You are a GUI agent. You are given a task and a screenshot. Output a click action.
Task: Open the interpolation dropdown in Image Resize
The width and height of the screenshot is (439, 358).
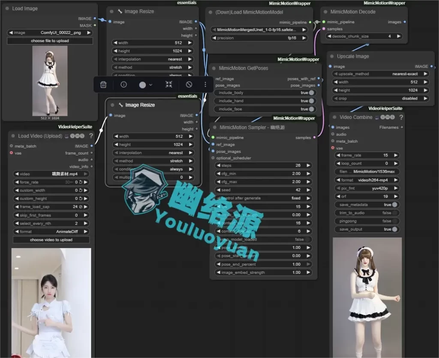click(153, 59)
